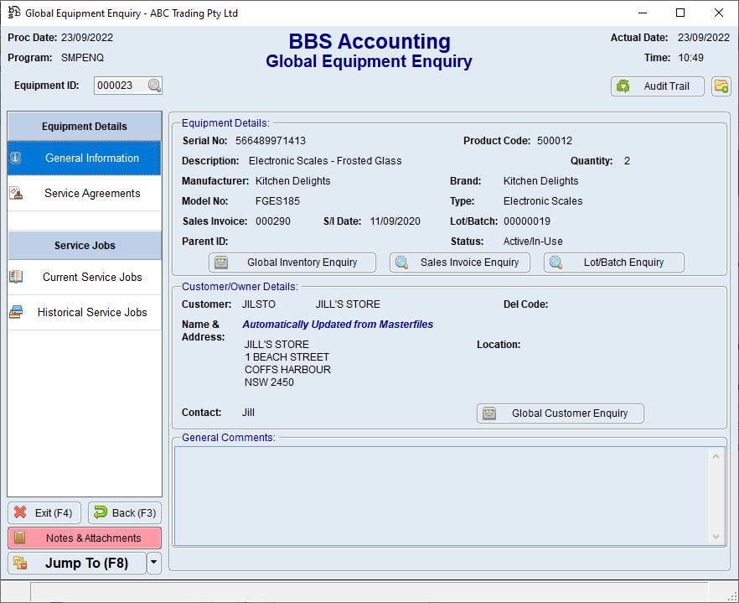
Task: Click the up arrow on General Comments scrollbar
Action: click(x=716, y=455)
